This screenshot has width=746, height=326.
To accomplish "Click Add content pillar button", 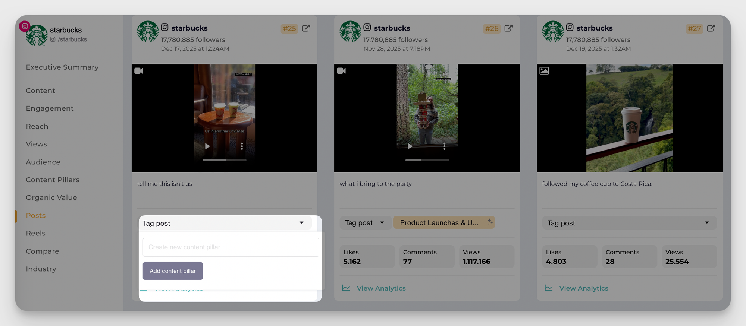I will pos(173,271).
